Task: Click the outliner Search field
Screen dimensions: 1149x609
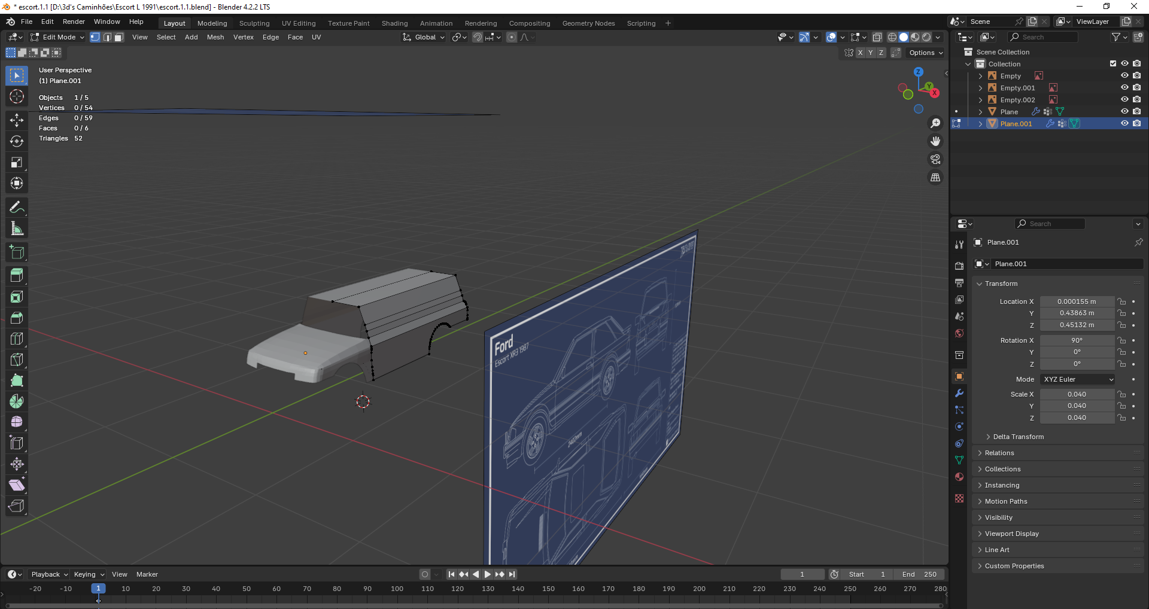Action: click(1043, 37)
